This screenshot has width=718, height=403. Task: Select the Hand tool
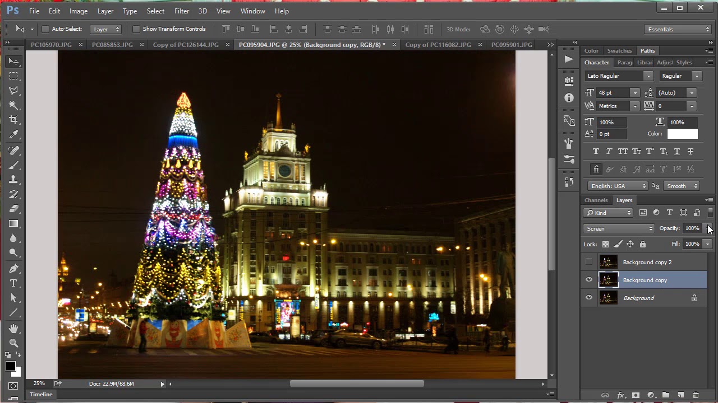click(x=14, y=329)
